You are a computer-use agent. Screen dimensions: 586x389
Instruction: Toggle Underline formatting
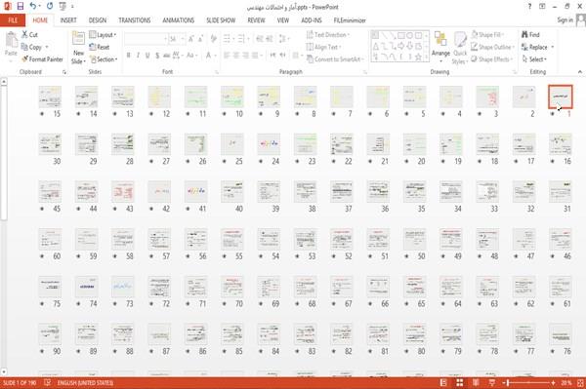pos(147,56)
